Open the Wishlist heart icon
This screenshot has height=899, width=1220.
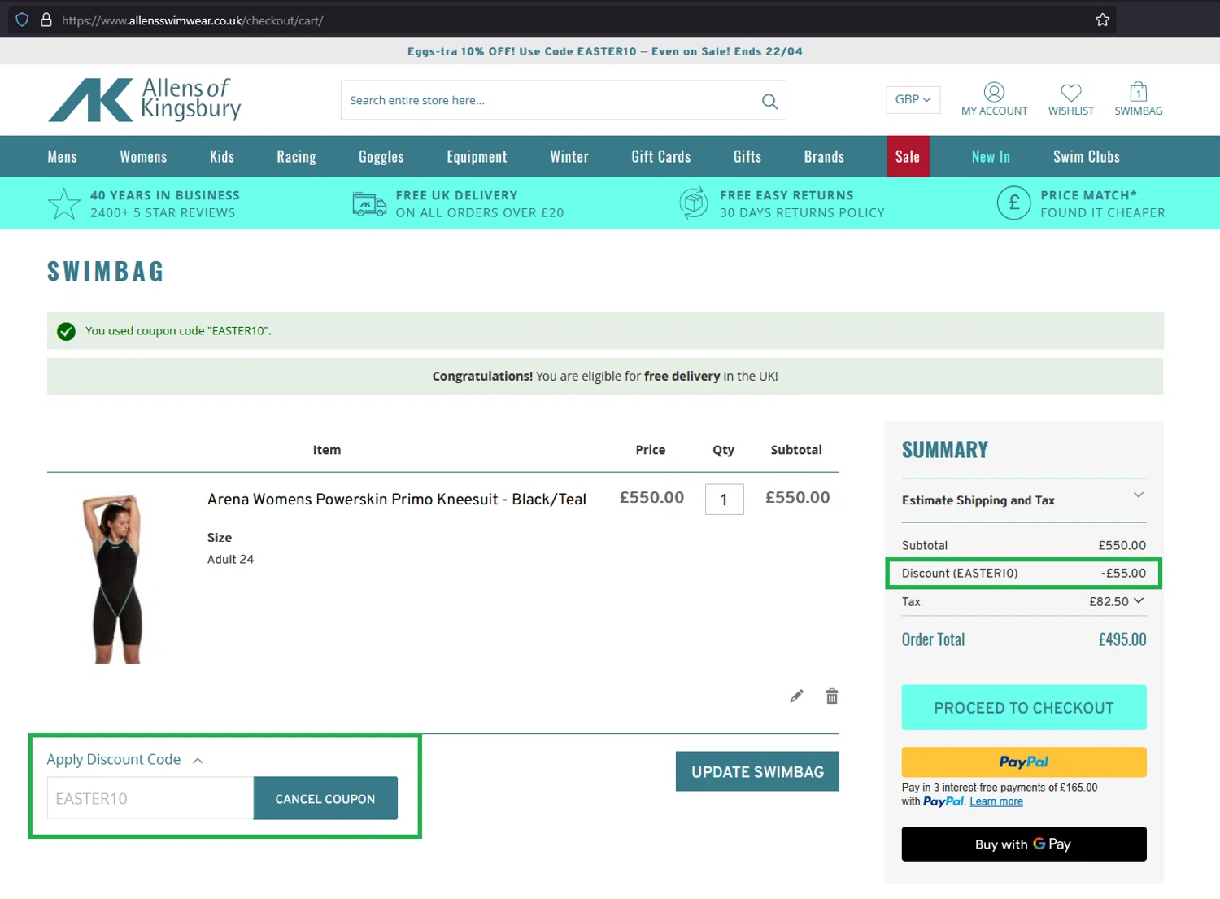tap(1071, 92)
